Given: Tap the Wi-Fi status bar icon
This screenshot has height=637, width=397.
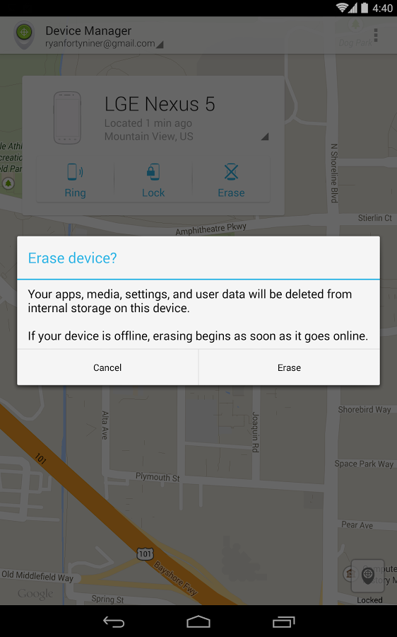Looking at the screenshot, I should 343,8.
